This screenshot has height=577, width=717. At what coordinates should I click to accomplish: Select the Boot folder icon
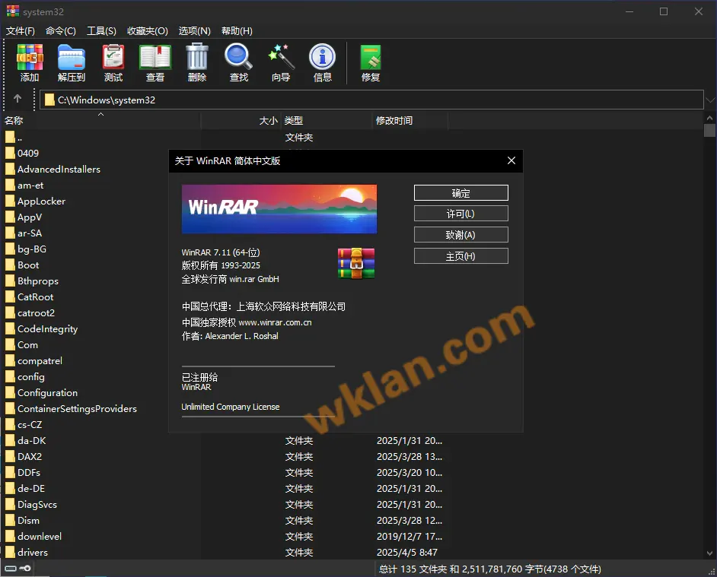point(10,265)
